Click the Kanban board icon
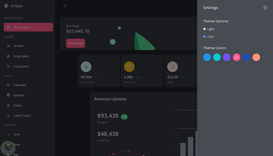Screen dimensions: 273x156 coord(8,95)
